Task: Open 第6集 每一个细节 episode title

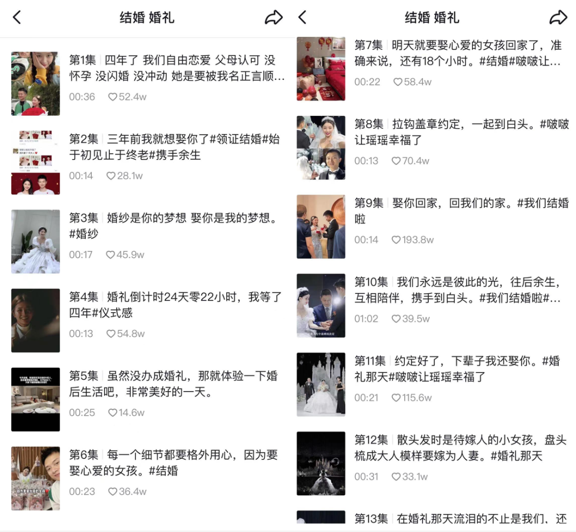Action: point(173,463)
